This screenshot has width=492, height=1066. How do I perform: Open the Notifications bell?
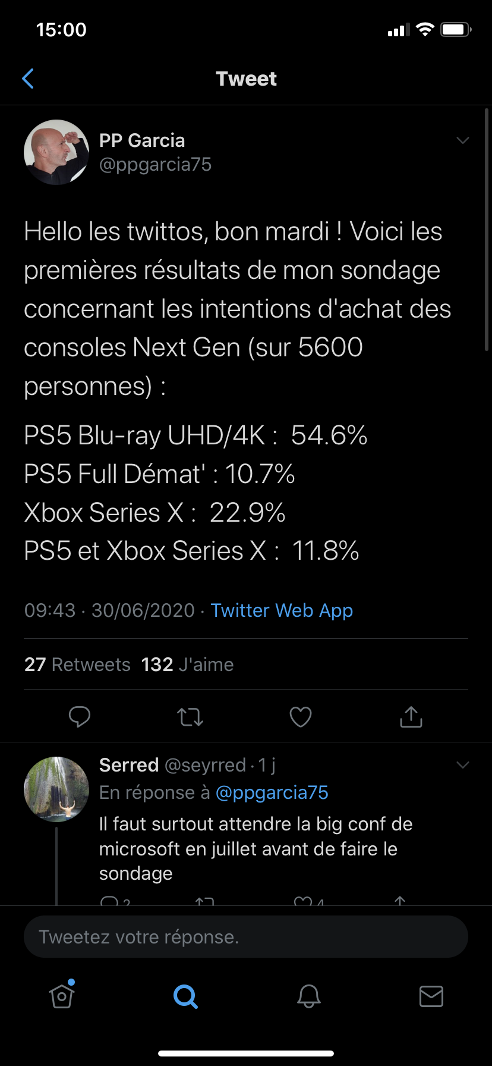[309, 996]
